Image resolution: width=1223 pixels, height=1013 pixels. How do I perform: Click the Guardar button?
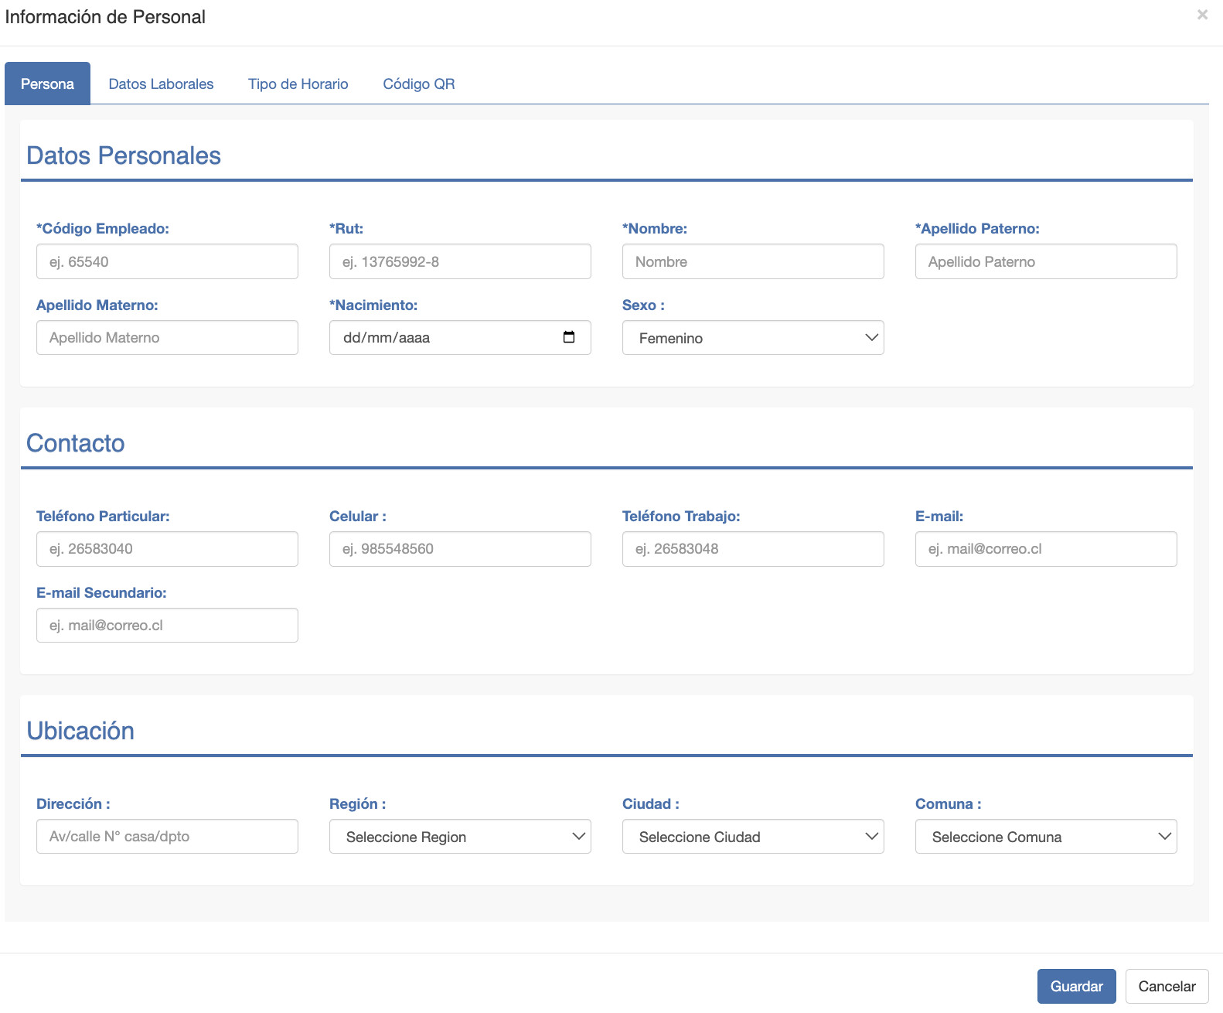coord(1076,986)
